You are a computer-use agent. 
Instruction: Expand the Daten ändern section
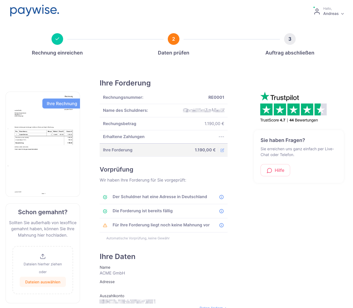tap(213, 307)
